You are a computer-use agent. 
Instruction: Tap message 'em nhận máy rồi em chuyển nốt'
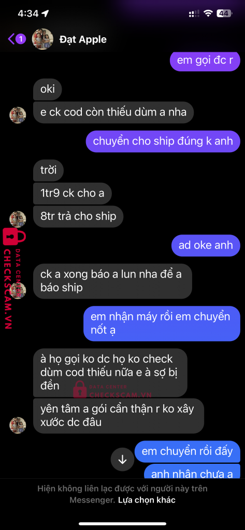(x=162, y=324)
